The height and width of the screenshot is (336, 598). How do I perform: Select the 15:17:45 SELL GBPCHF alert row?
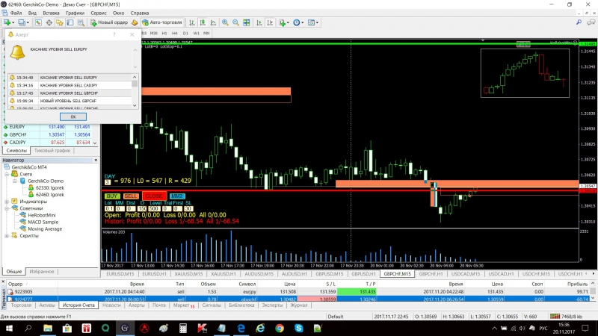(70, 93)
